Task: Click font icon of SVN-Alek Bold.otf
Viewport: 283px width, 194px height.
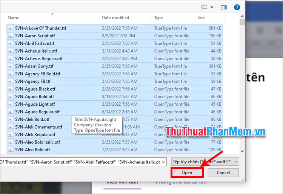Action: pyautogui.click(x=11, y=119)
